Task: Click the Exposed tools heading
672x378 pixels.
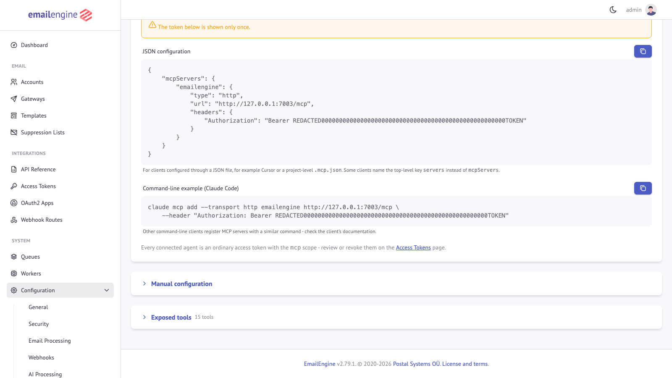Action: (171, 318)
